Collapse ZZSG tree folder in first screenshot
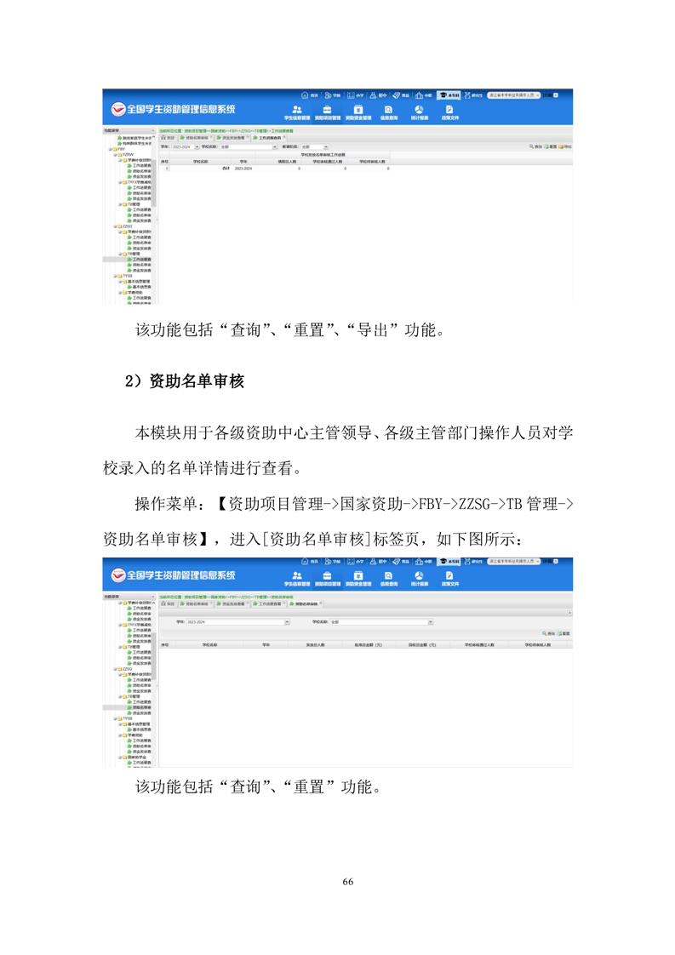 point(115,226)
